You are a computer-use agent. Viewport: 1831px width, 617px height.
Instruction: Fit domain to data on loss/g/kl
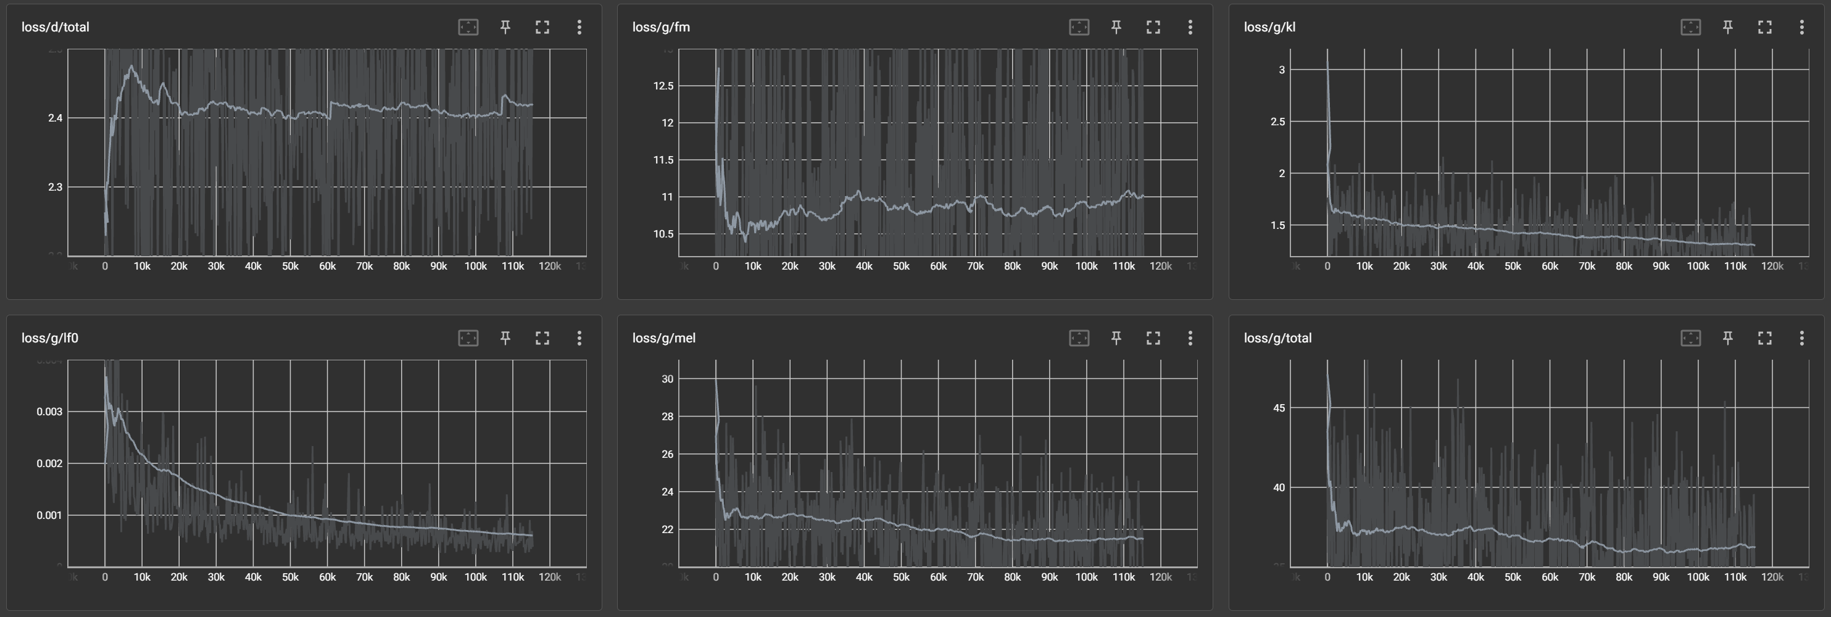pos(1690,27)
